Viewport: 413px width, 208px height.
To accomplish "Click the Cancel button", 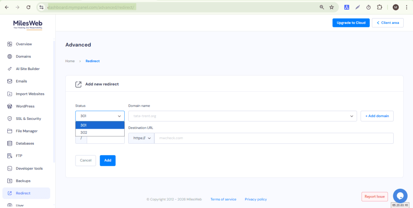I will pyautogui.click(x=86, y=161).
